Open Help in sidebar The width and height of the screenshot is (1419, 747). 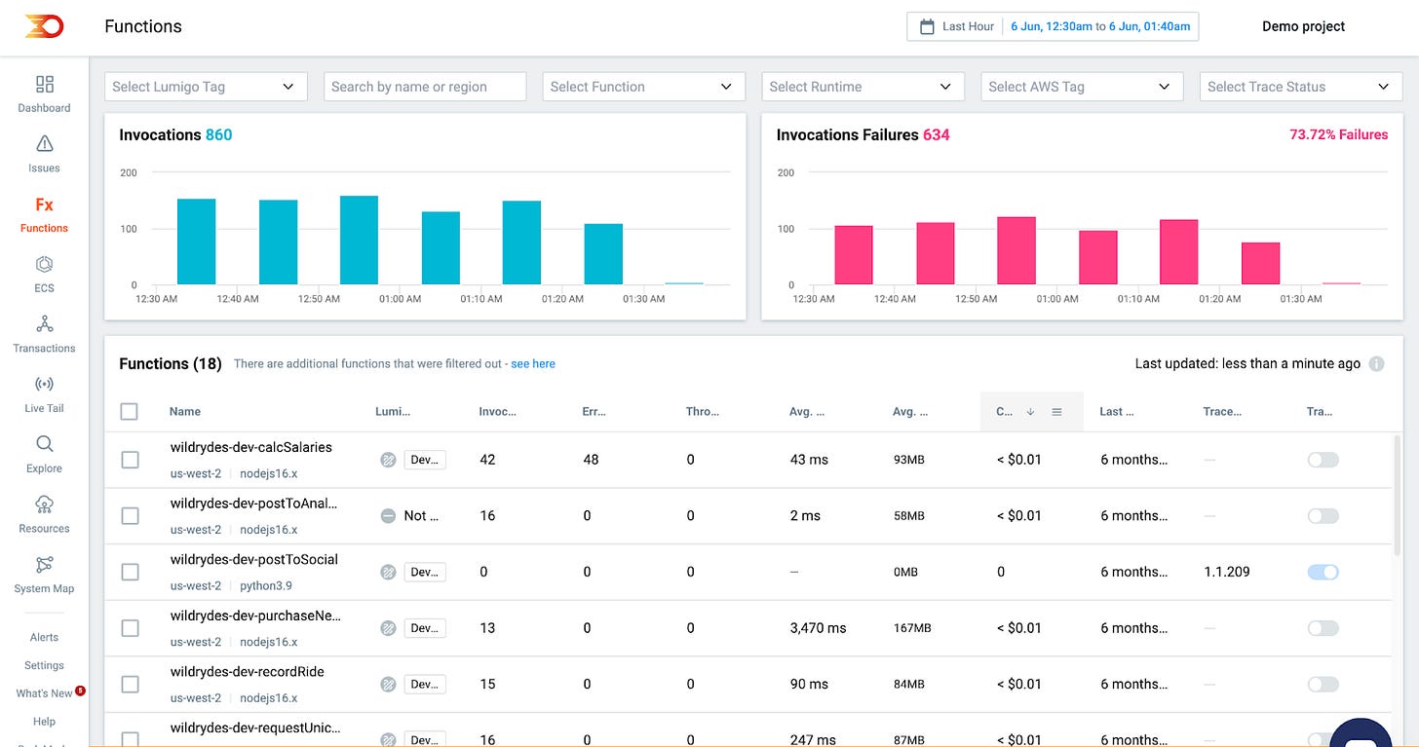tap(44, 722)
